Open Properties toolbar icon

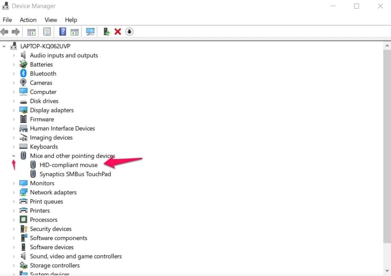coord(47,32)
